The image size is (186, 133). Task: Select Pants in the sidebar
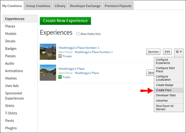tap(9, 121)
